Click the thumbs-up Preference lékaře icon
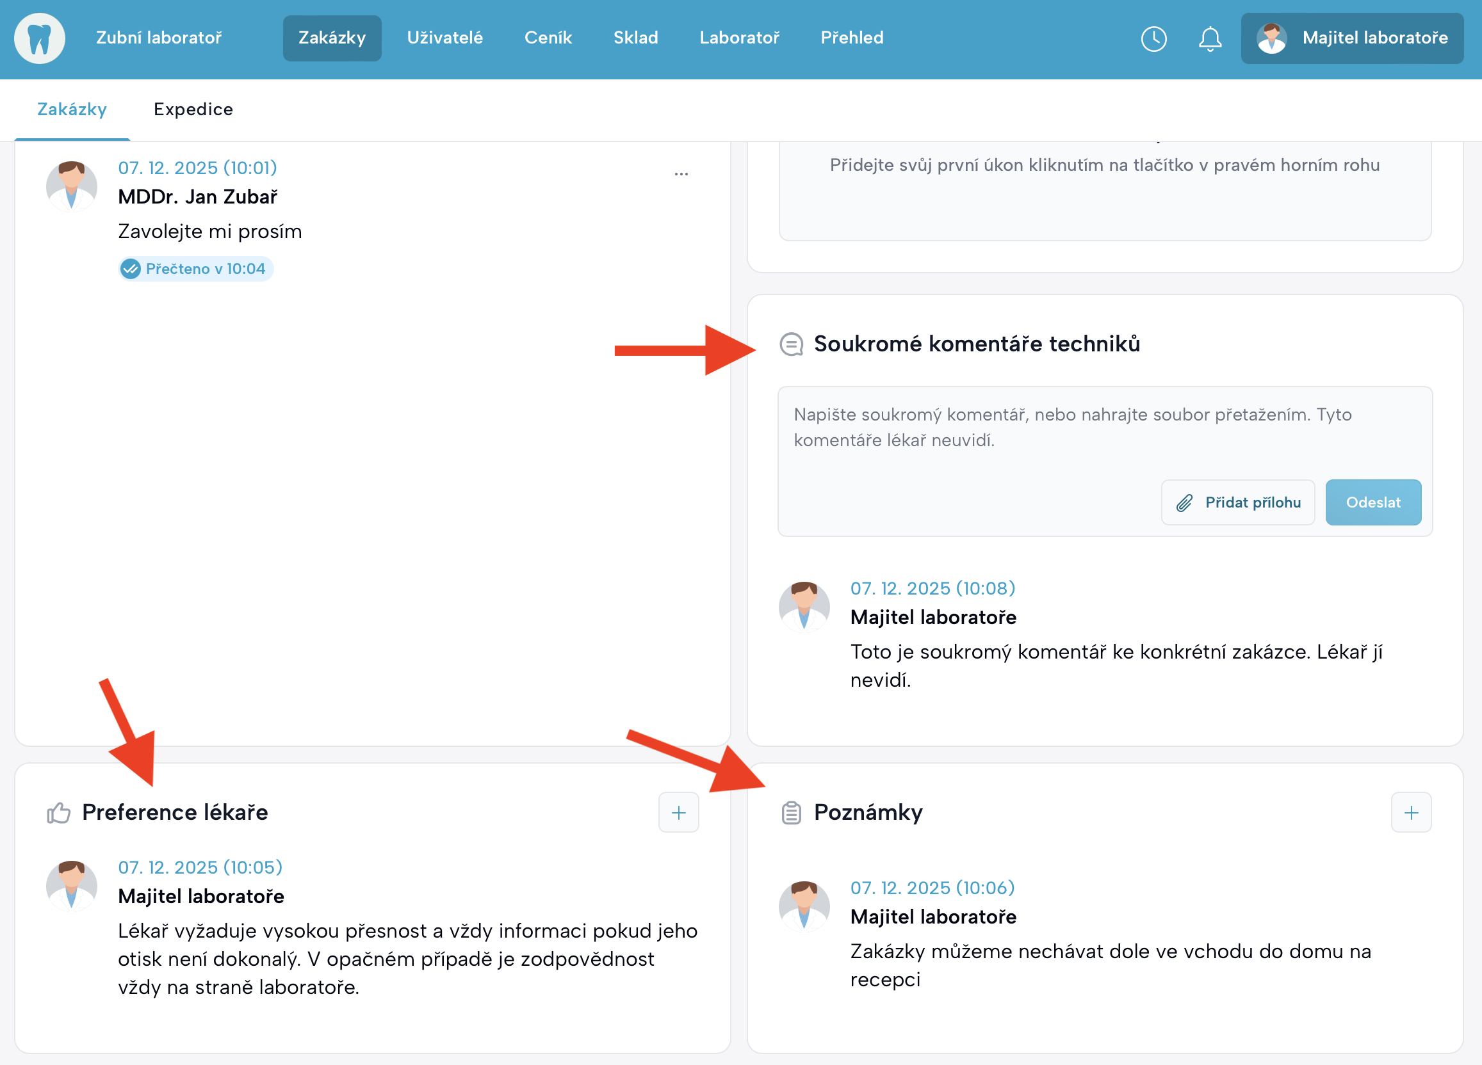 point(59,812)
